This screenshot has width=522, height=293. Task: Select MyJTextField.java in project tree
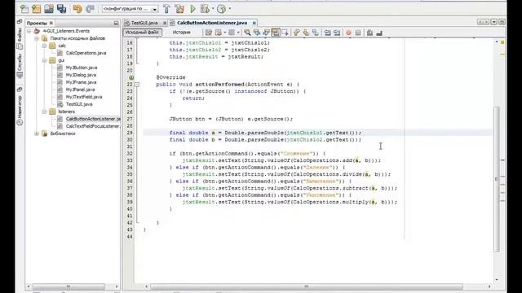point(83,97)
